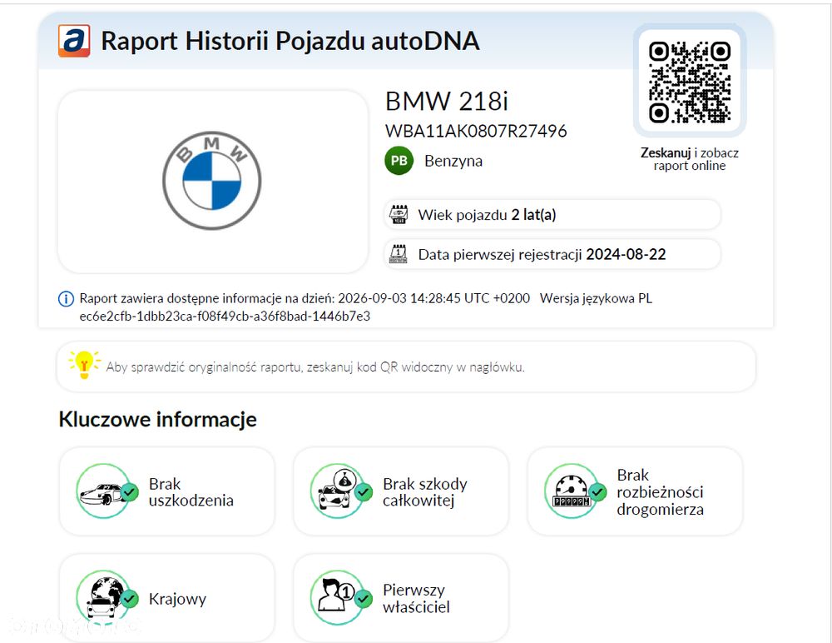The width and height of the screenshot is (832, 643).
Task: Click the BMW logo image
Action: pyautogui.click(x=211, y=181)
